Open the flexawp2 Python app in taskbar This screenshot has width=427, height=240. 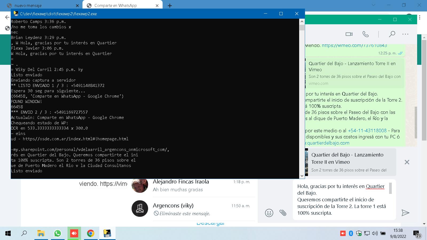click(x=107, y=234)
